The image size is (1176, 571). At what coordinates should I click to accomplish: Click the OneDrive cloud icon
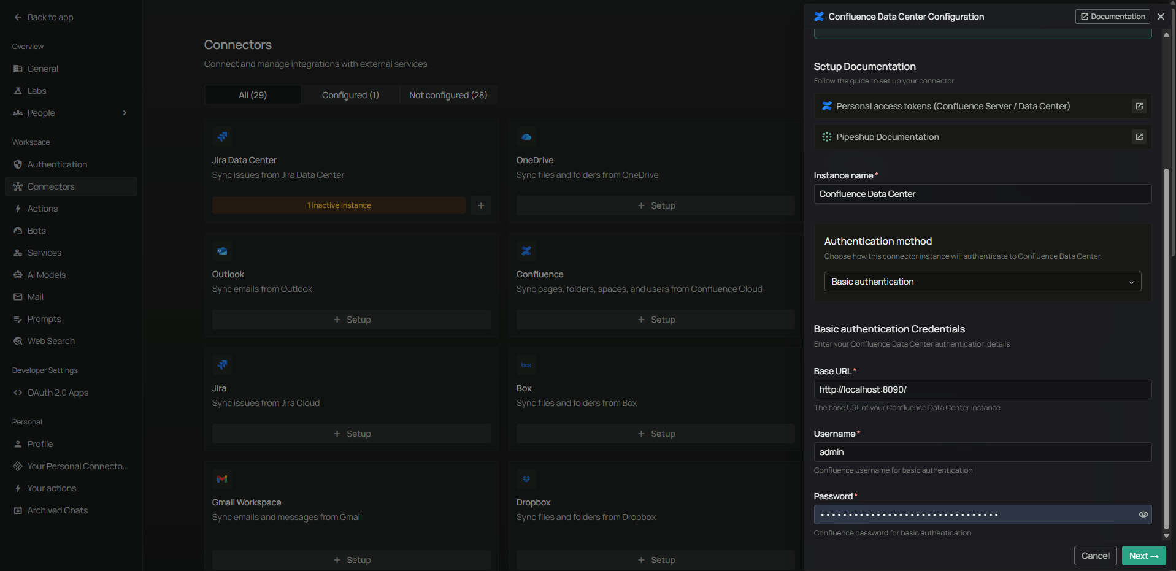pos(526,137)
